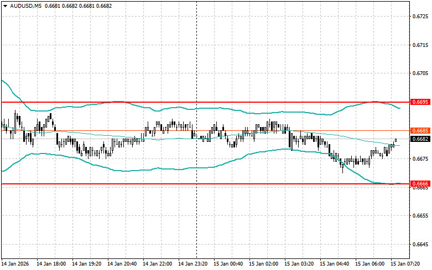Select the upper red horizontal line at 0.6695
432x270 pixels.
click(206, 102)
